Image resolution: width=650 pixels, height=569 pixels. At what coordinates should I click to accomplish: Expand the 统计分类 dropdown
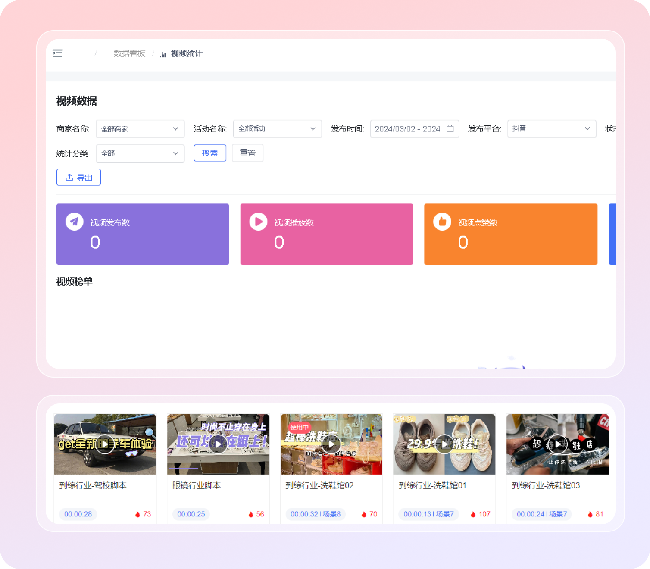point(140,153)
